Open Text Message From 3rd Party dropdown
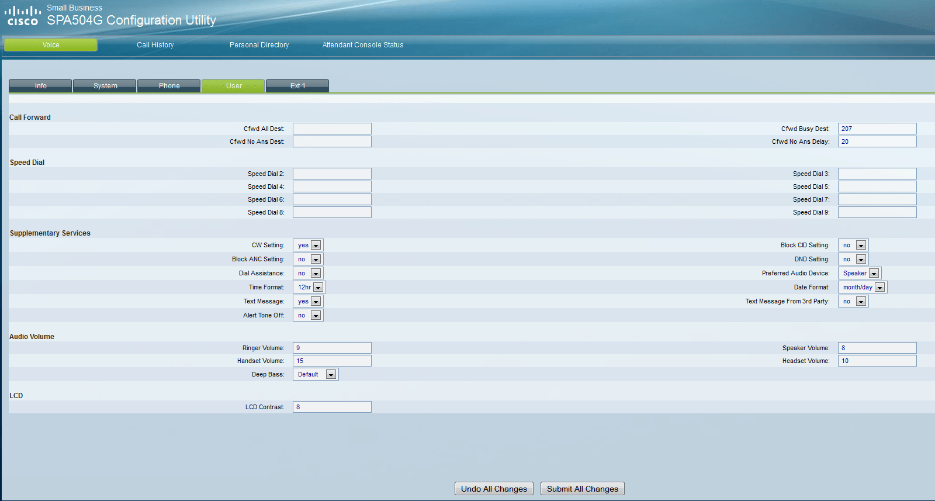The width and height of the screenshot is (935, 501). [x=853, y=301]
